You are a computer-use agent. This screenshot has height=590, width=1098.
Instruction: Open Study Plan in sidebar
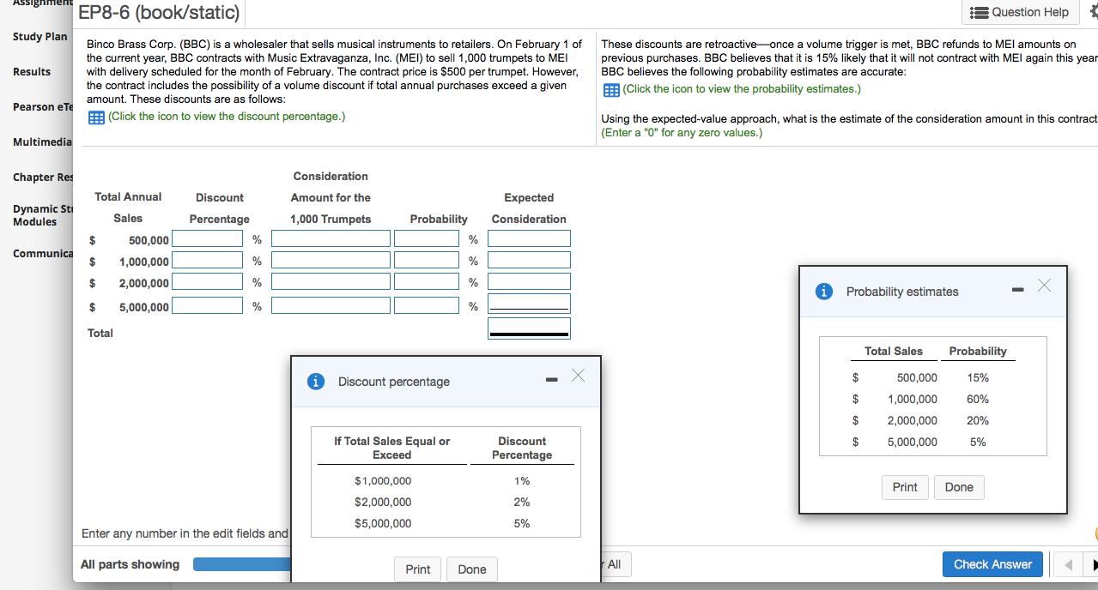(x=39, y=36)
